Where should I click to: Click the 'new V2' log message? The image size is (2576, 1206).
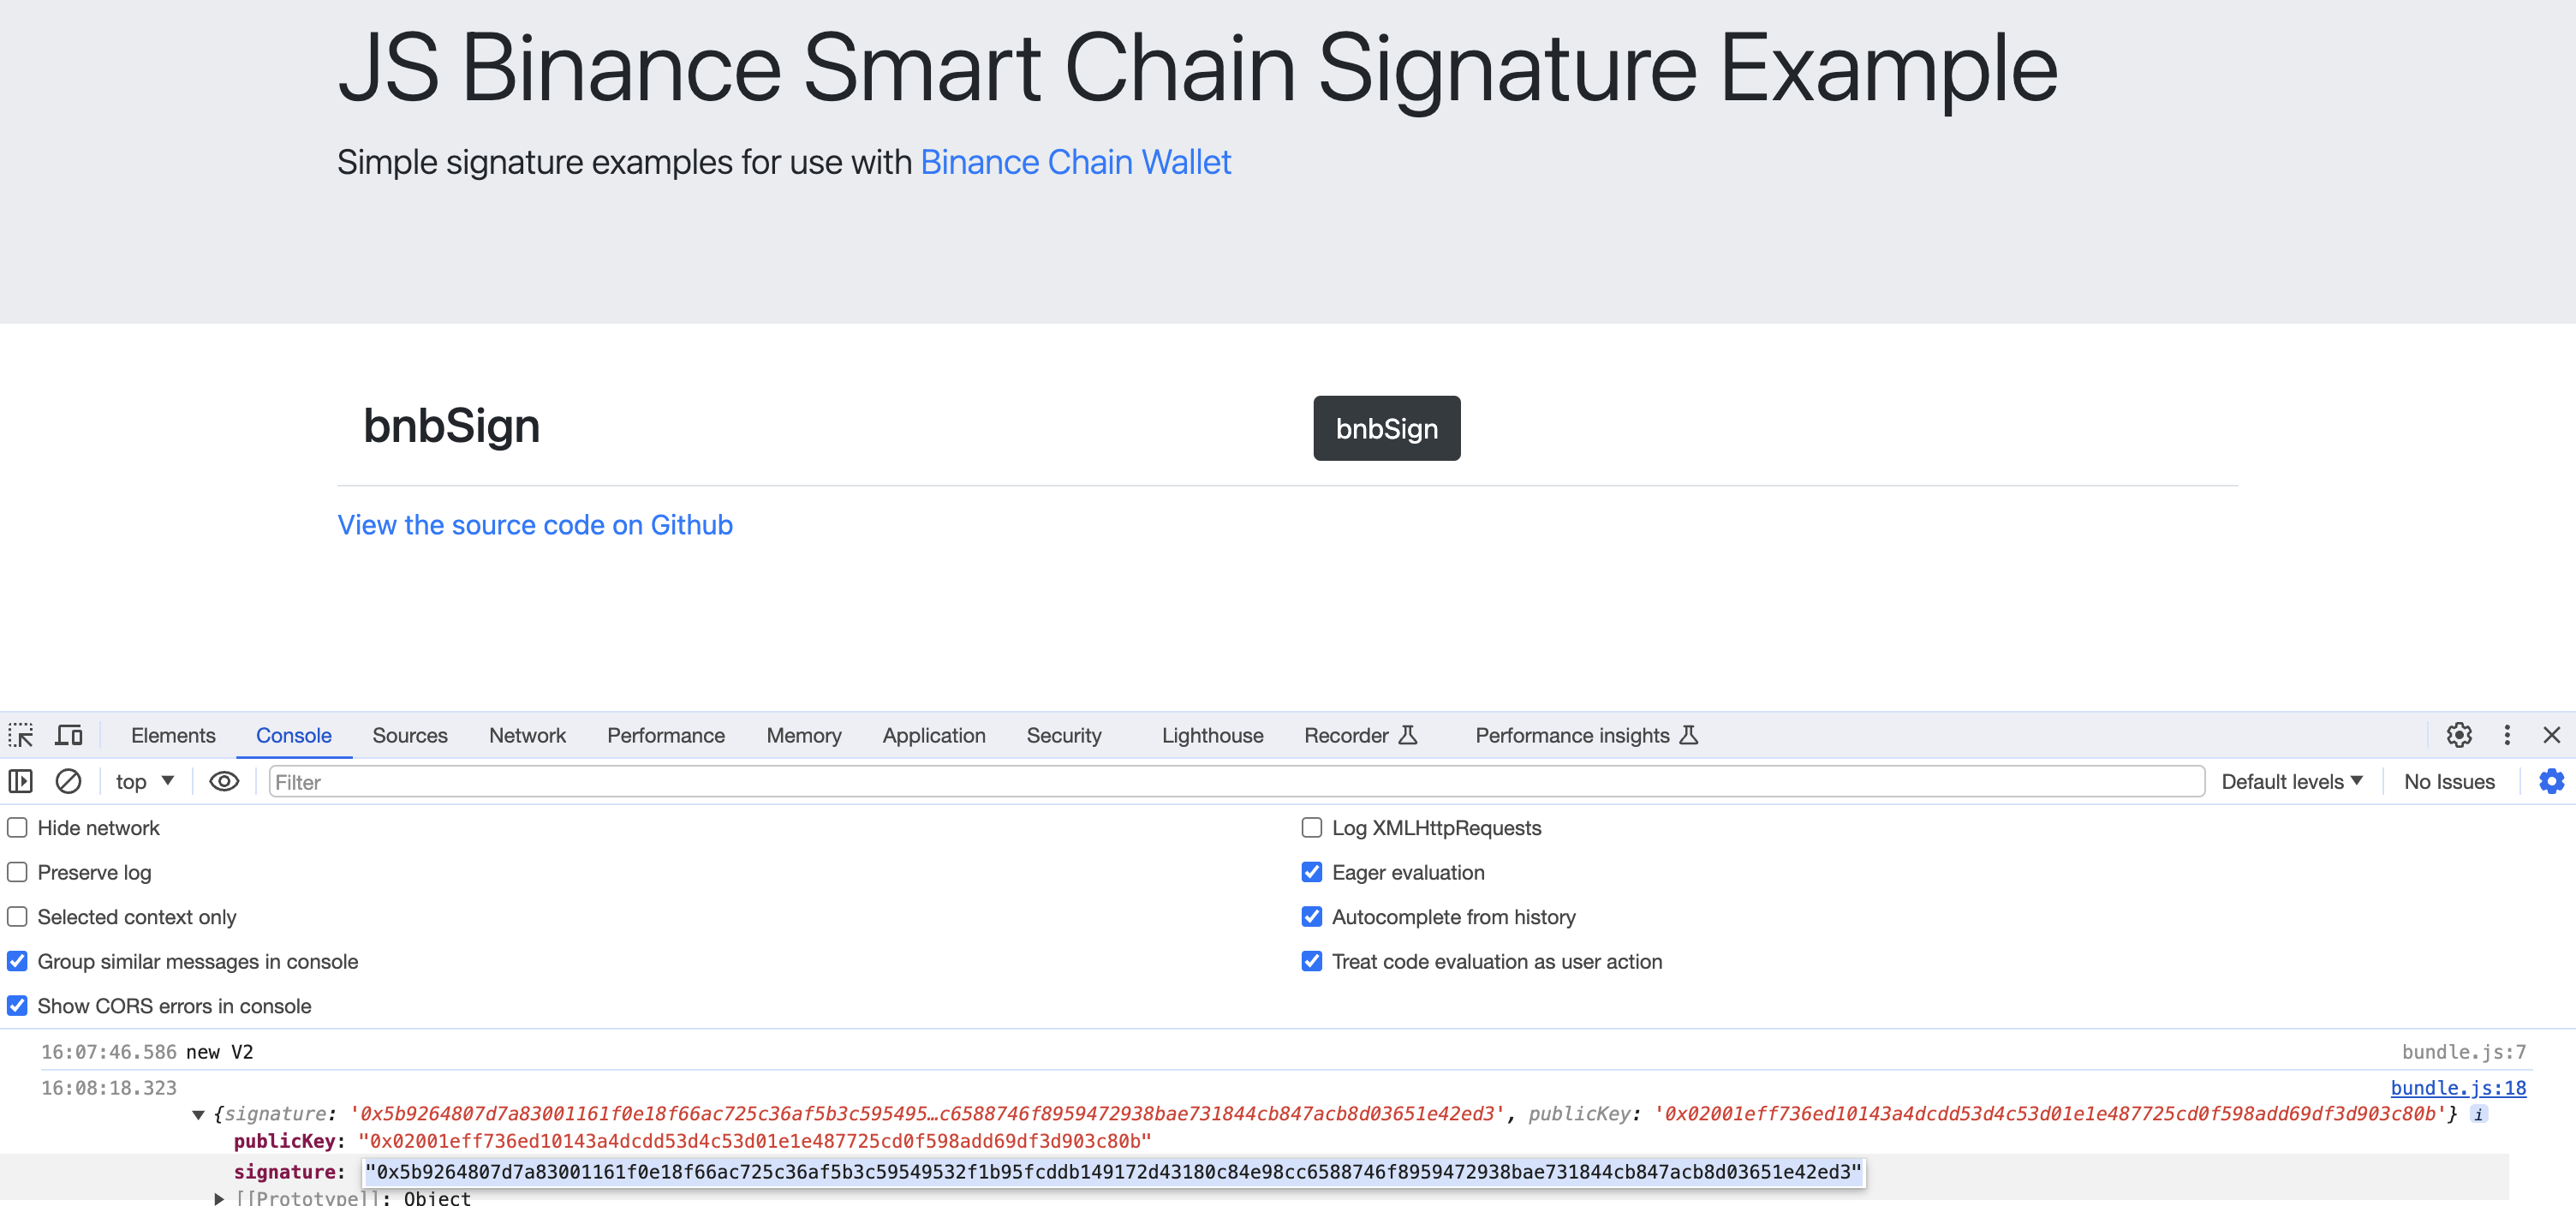point(219,1051)
